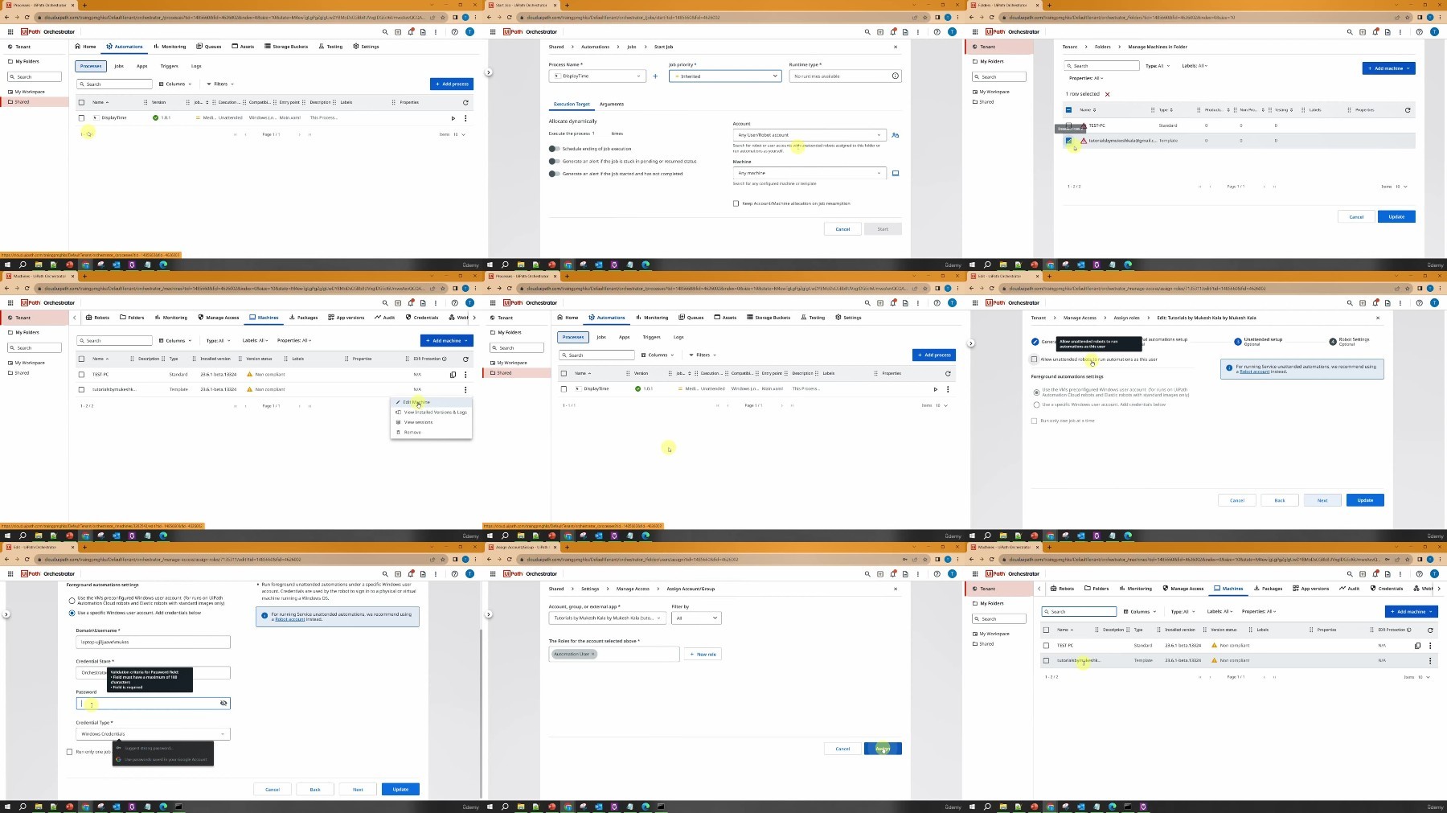The width and height of the screenshot is (1447, 813).
Task: Select View Installed Versions & Logs
Action: (434, 413)
